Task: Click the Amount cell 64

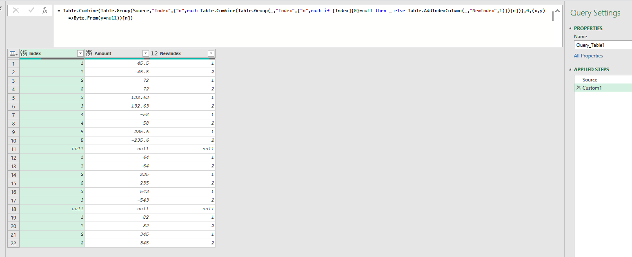Action: point(117,157)
